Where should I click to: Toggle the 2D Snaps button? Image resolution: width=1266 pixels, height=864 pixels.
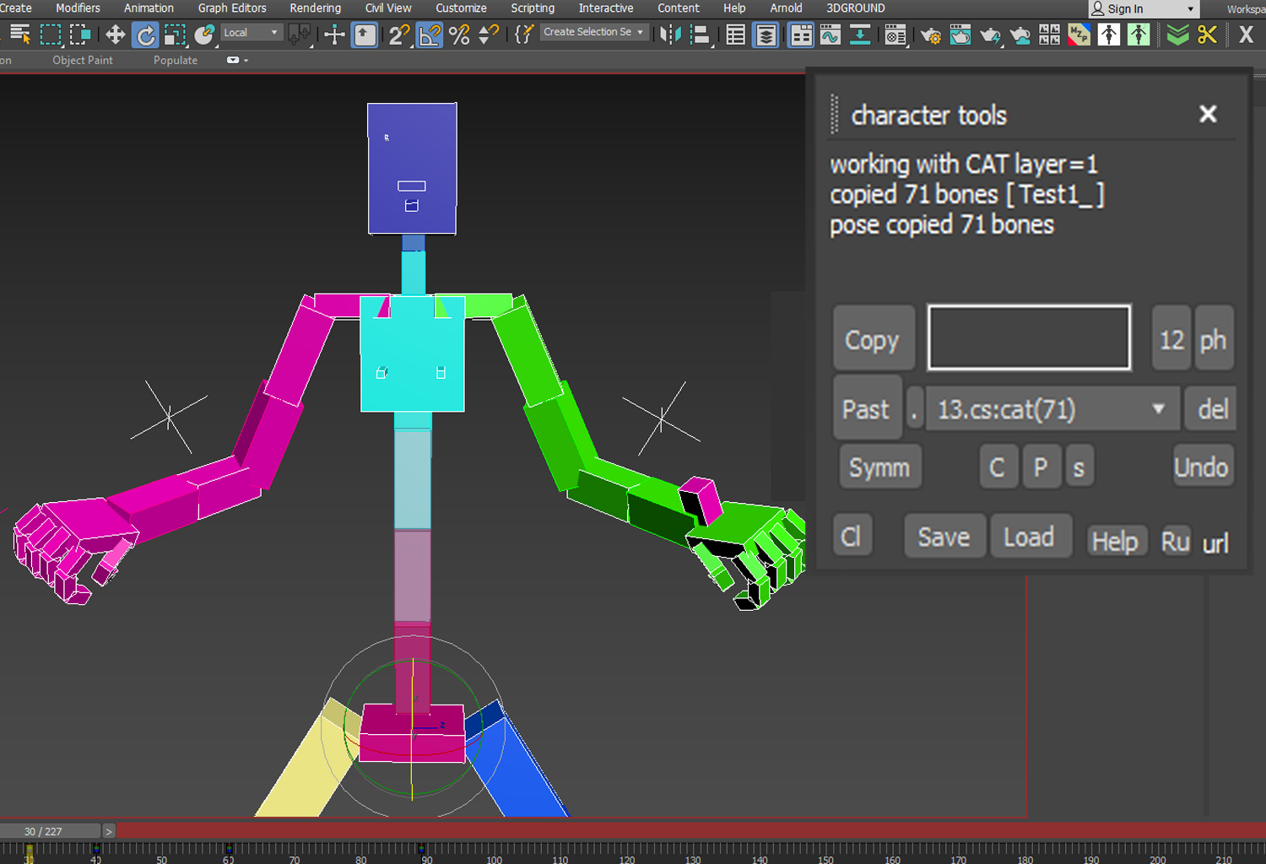pos(398,35)
